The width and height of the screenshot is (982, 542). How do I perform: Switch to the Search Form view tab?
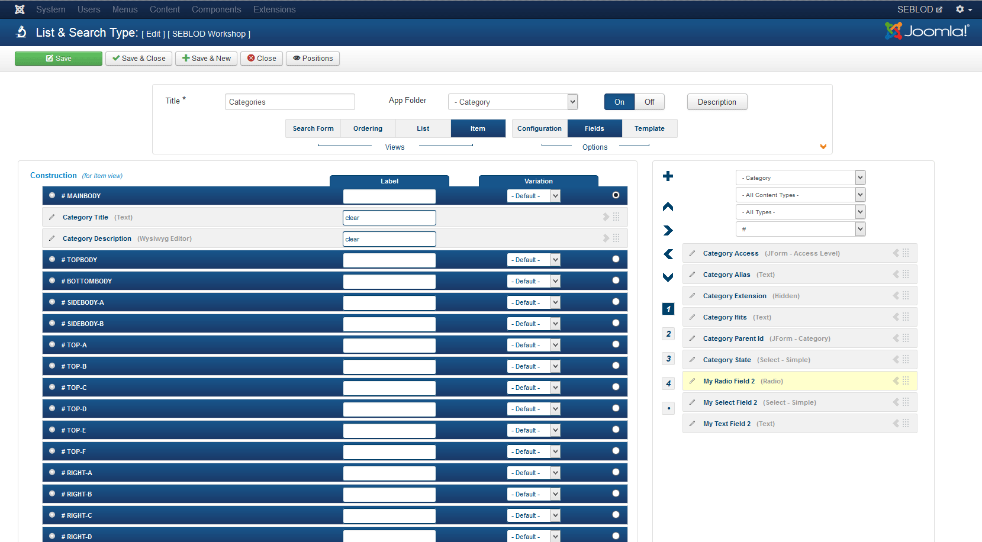313,128
